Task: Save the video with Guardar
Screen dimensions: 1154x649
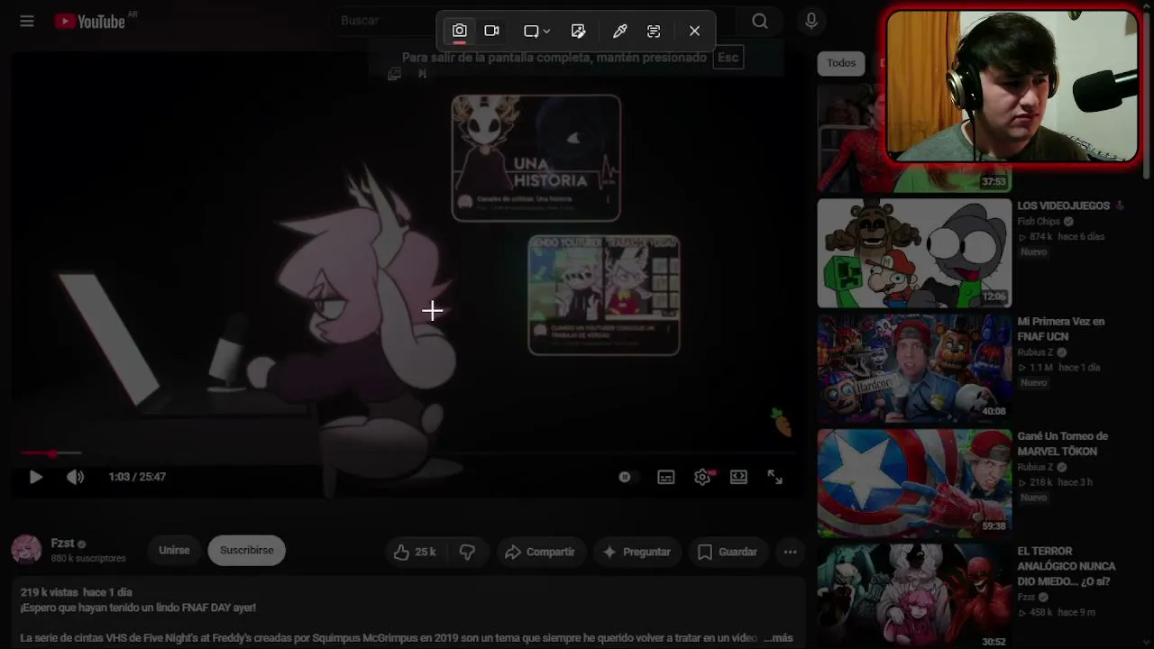Action: click(728, 552)
